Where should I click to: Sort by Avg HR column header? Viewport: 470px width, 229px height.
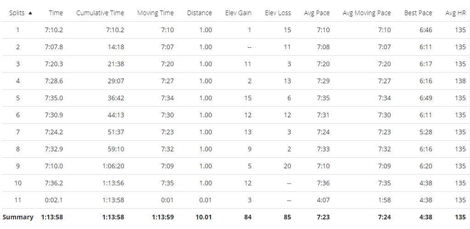(x=455, y=13)
